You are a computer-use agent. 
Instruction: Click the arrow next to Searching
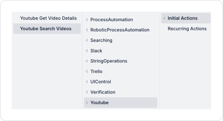tap(87, 40)
